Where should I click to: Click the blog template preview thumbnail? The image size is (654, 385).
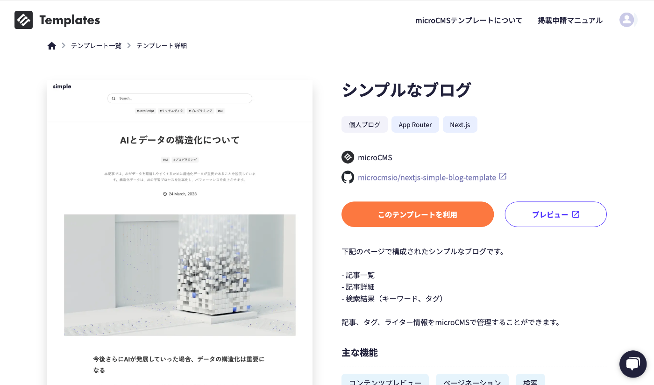[x=180, y=232]
